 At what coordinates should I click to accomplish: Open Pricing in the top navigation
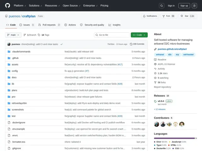(104, 6)
